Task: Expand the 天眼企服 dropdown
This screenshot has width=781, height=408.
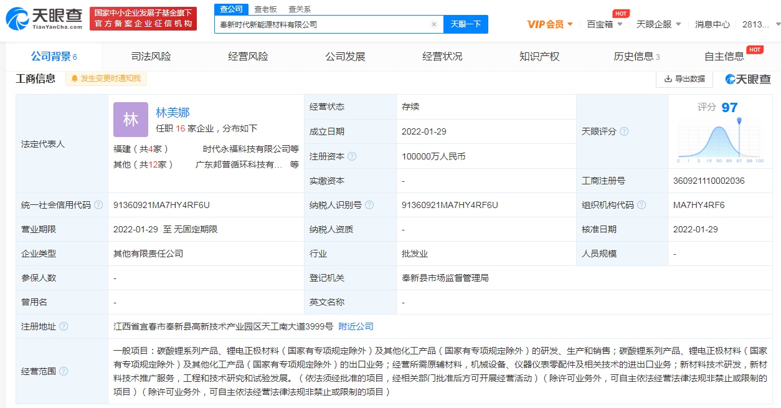Action: pos(658,24)
